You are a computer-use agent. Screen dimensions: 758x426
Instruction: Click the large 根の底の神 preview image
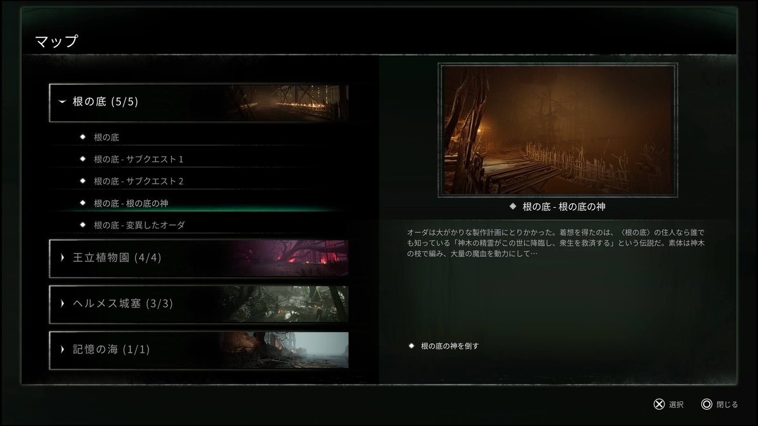tap(558, 130)
